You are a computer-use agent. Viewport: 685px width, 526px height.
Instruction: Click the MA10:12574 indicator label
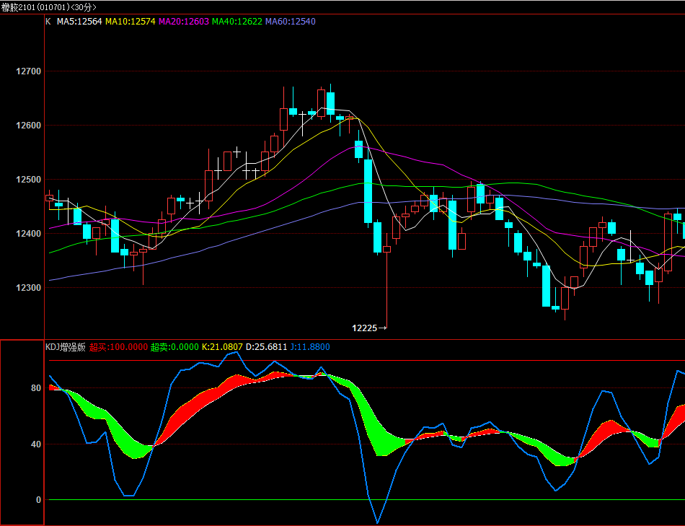pos(131,22)
